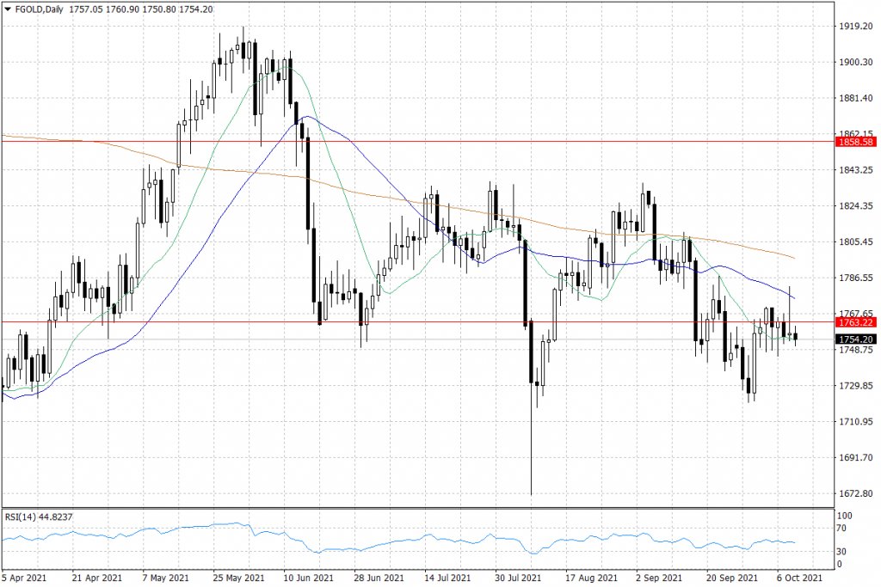Click the 10 Jun 2021 date label
Viewport: 881px width, 587px height.
click(309, 578)
